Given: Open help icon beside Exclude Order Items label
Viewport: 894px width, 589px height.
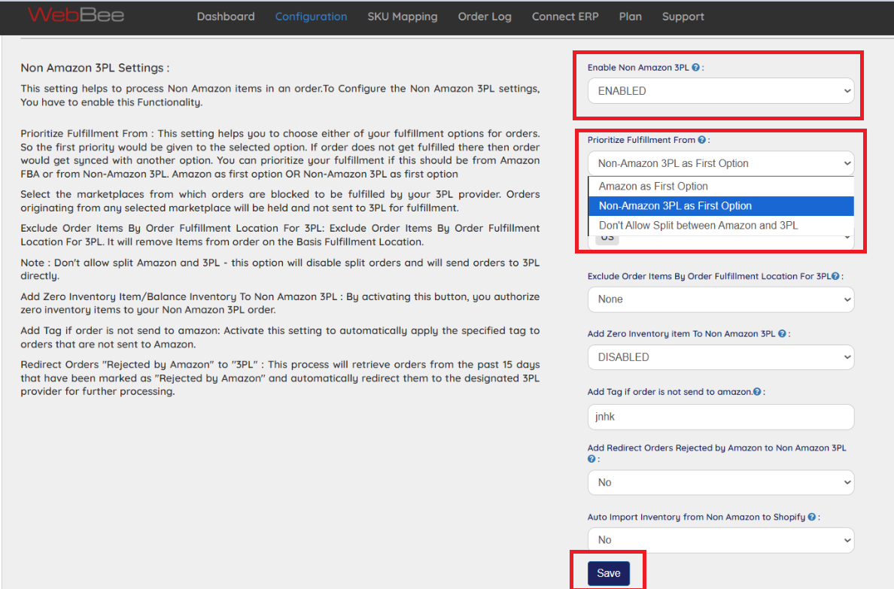Looking at the screenshot, I should (x=835, y=276).
